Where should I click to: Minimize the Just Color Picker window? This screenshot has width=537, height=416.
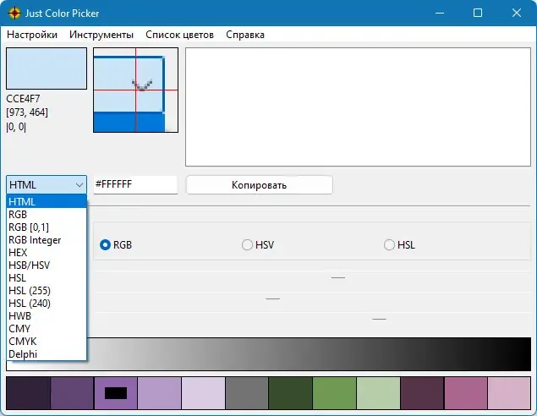pos(440,13)
